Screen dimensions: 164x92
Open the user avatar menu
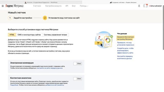click(x=145, y=6)
